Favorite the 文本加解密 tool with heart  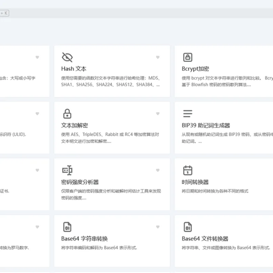(158, 114)
